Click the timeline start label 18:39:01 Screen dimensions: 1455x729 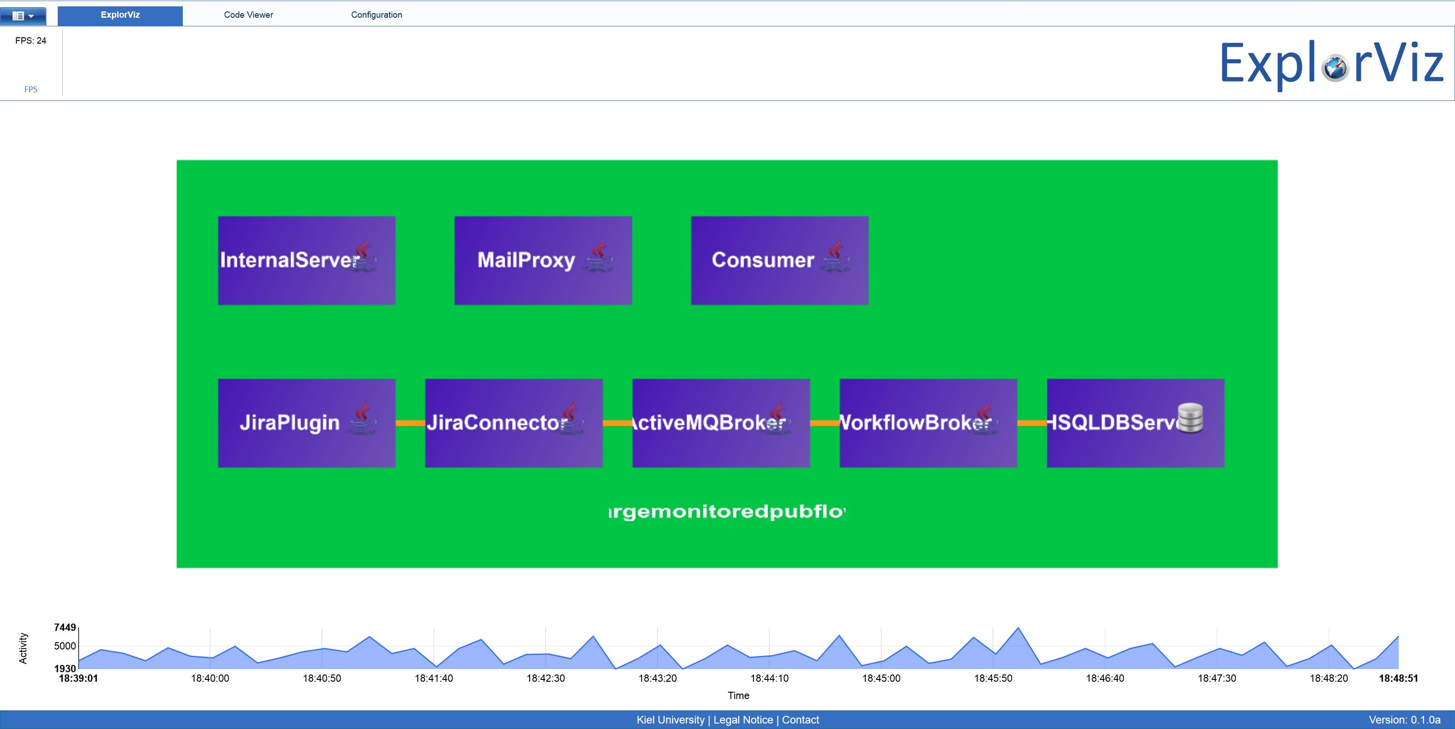pyautogui.click(x=79, y=678)
